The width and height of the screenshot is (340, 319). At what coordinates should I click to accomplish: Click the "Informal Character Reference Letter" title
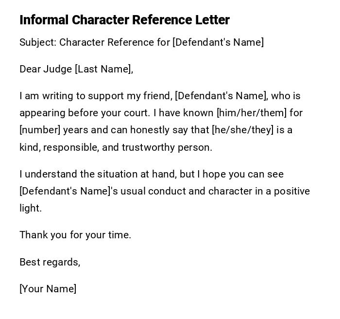pyautogui.click(x=124, y=20)
